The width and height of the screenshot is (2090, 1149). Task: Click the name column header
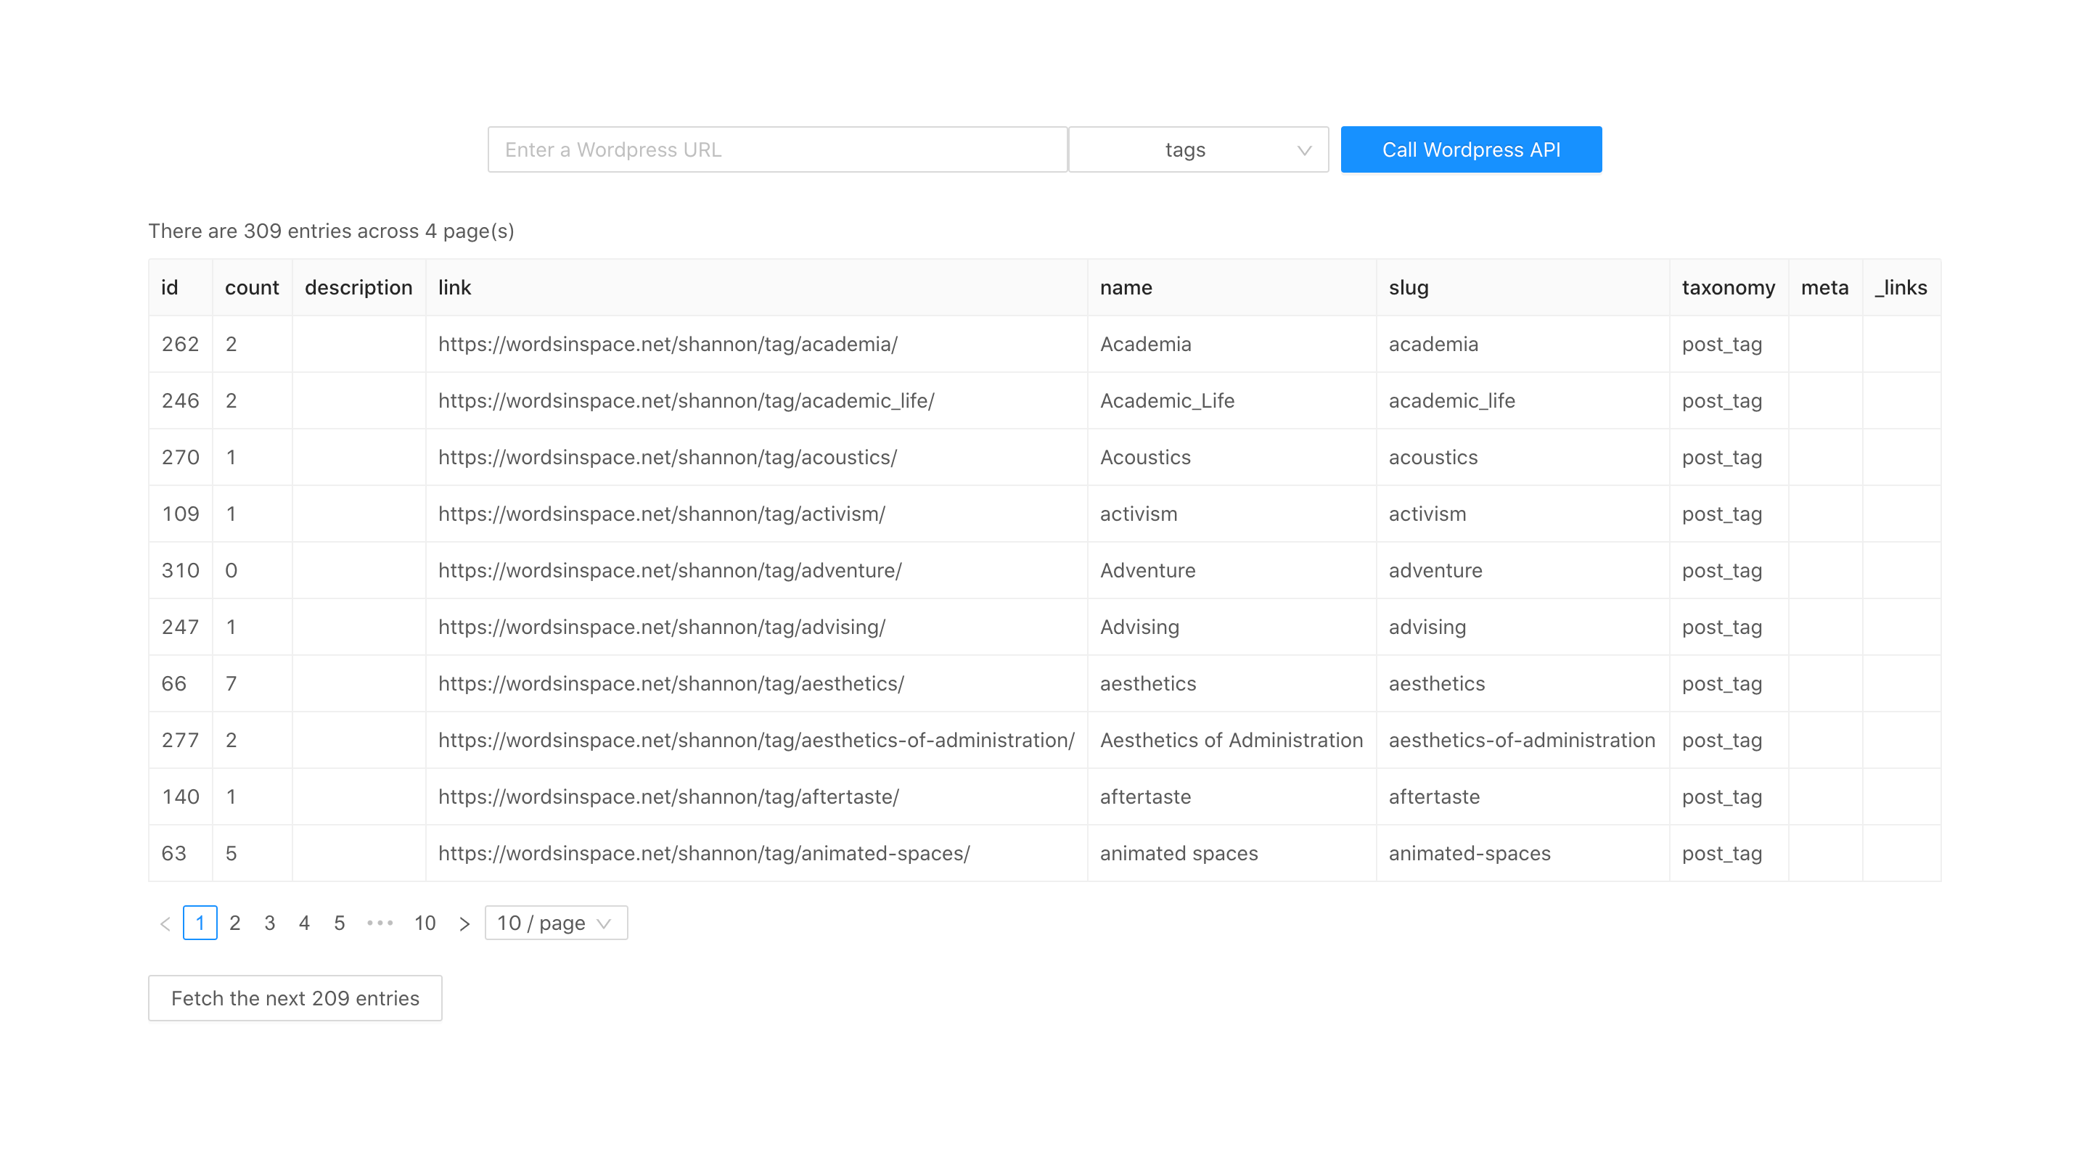pyautogui.click(x=1126, y=288)
